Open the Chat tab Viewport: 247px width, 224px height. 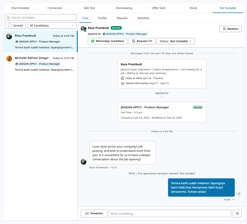click(x=85, y=18)
